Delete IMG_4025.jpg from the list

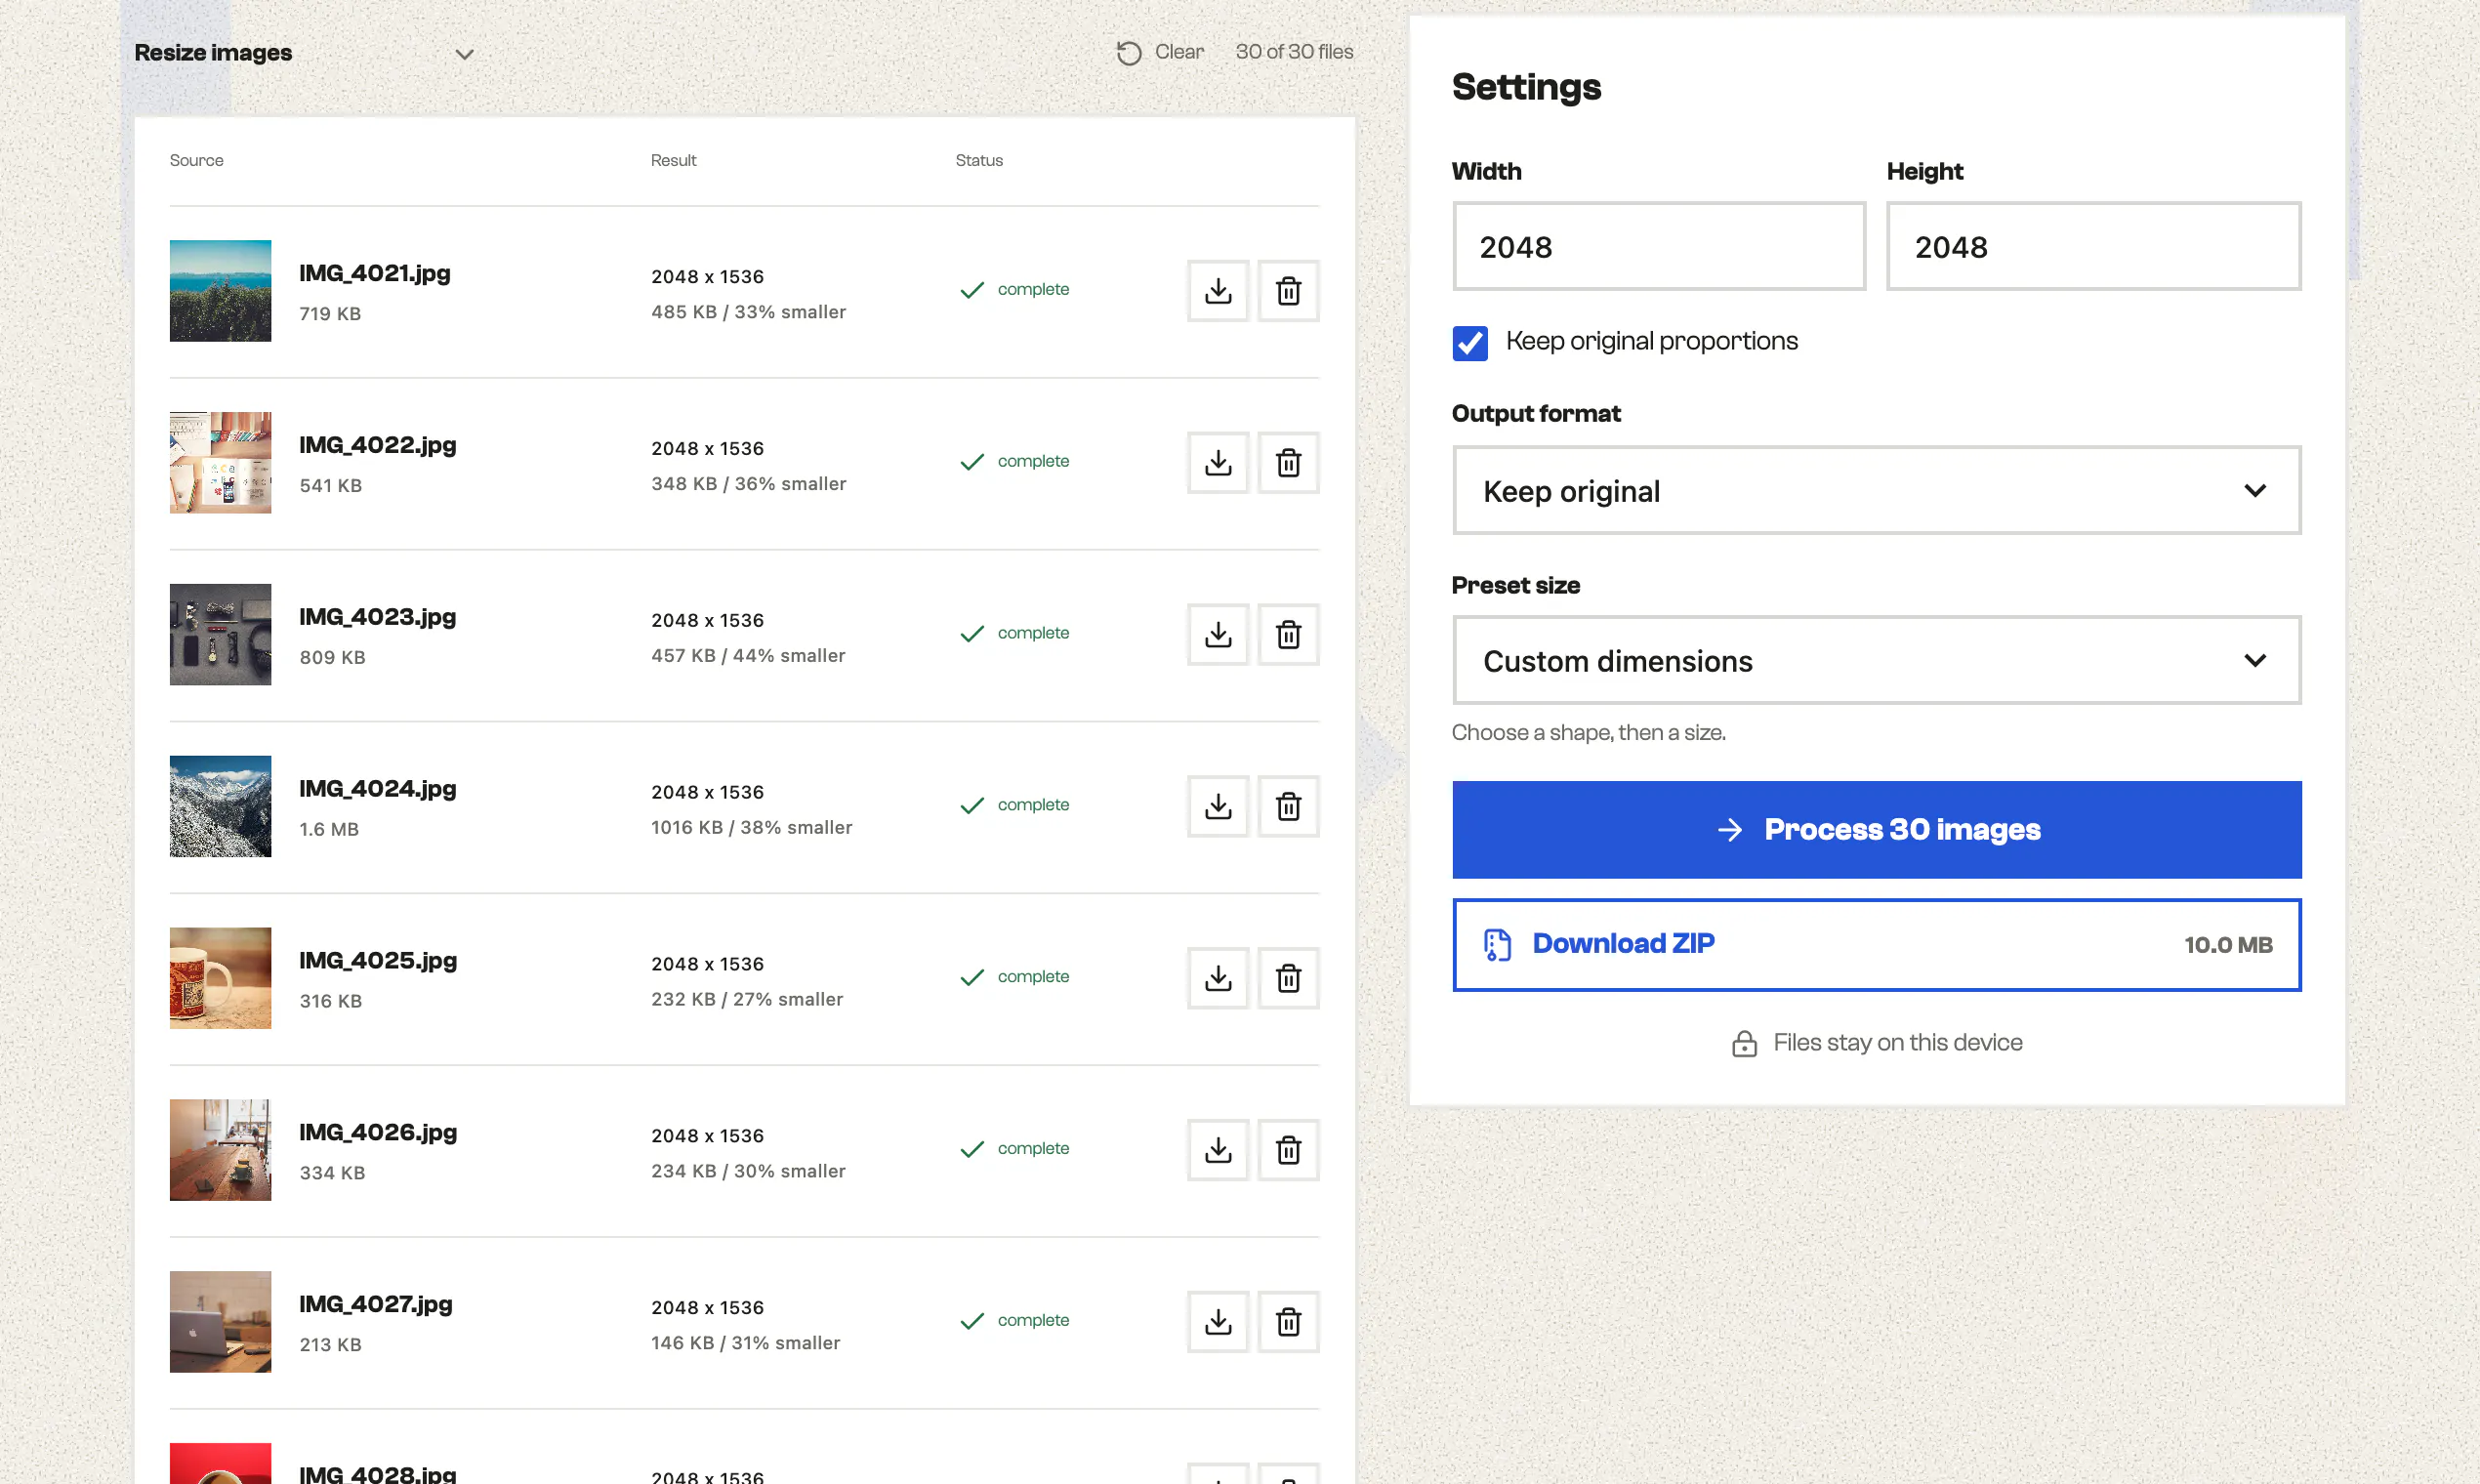[1288, 979]
